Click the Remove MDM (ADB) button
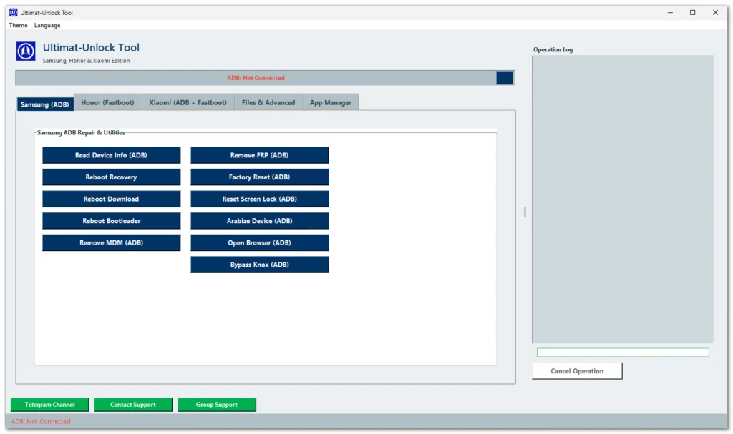The image size is (733, 434). click(111, 243)
